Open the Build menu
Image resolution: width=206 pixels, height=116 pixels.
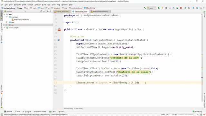(44, 5)
